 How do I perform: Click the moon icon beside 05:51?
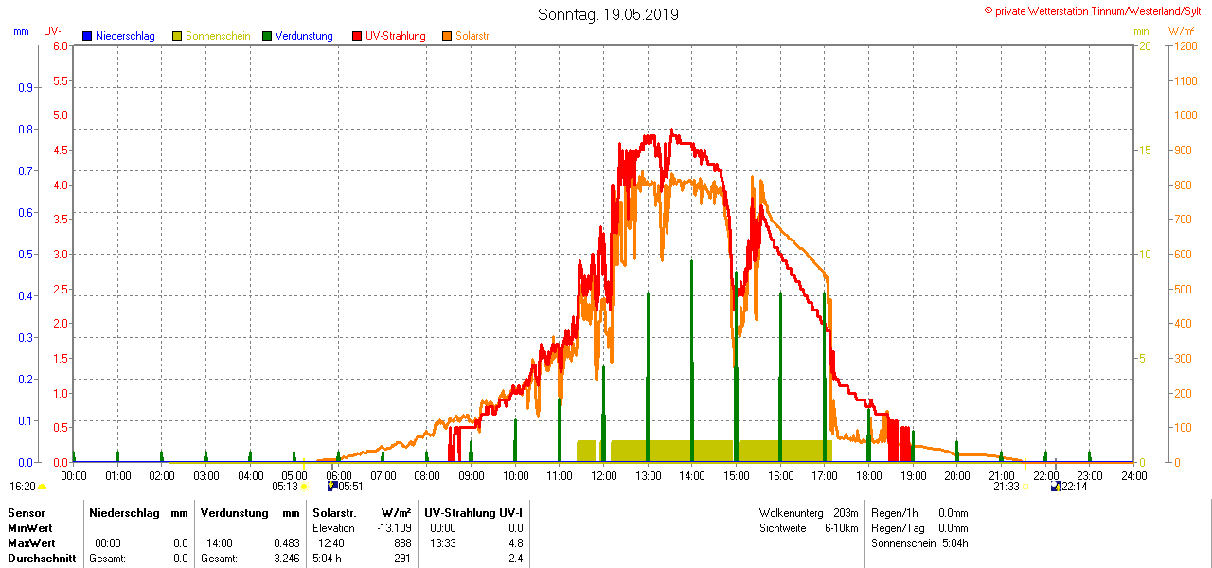332,486
